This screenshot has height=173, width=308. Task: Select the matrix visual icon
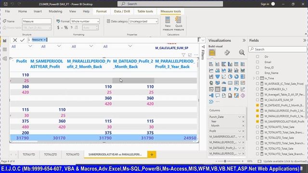tap(224, 89)
